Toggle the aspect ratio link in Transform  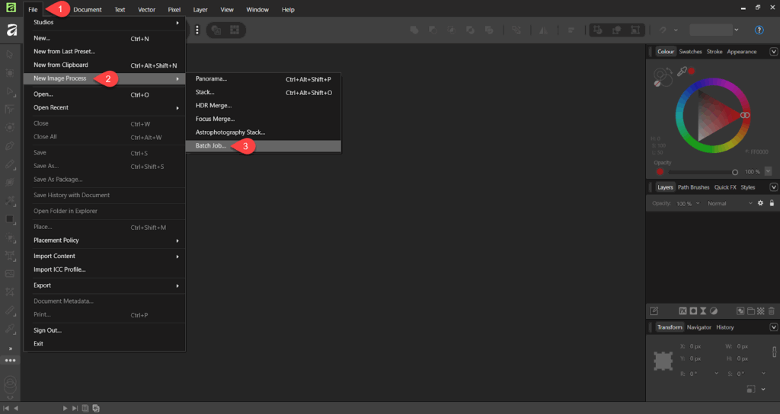(x=774, y=352)
